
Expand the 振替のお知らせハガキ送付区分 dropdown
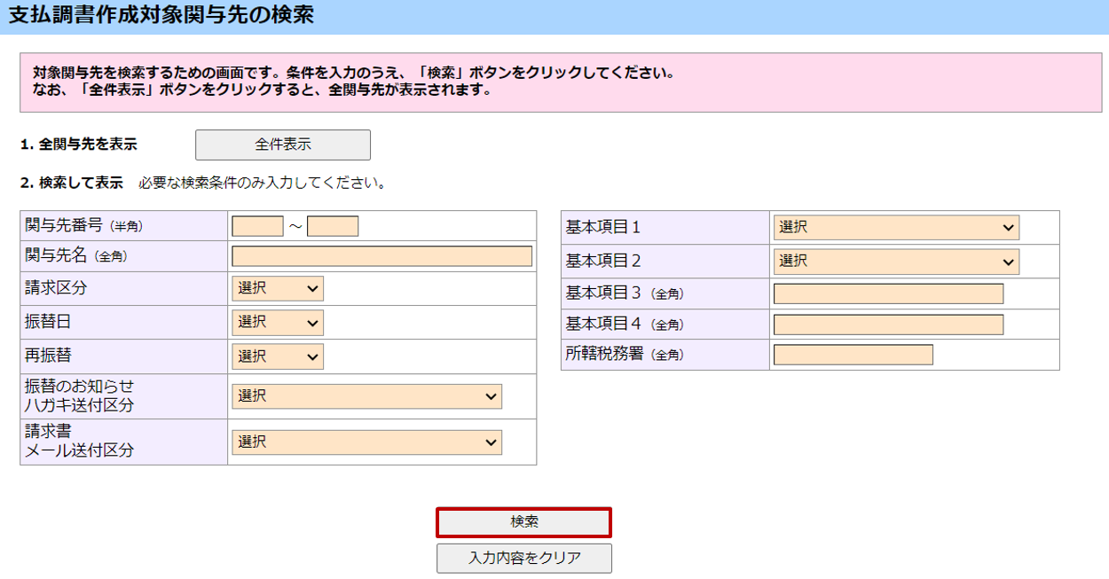(366, 396)
